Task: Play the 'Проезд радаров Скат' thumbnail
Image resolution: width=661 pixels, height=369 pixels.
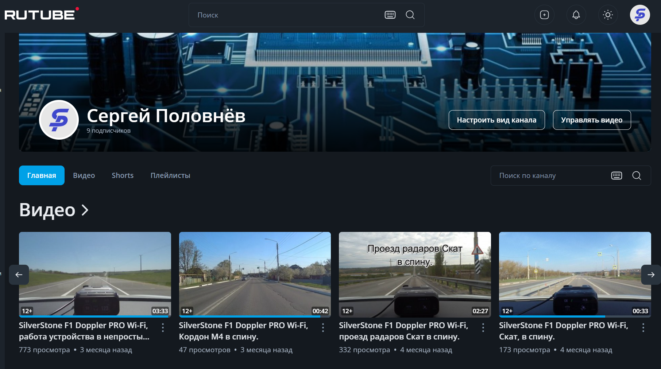Action: (x=415, y=274)
